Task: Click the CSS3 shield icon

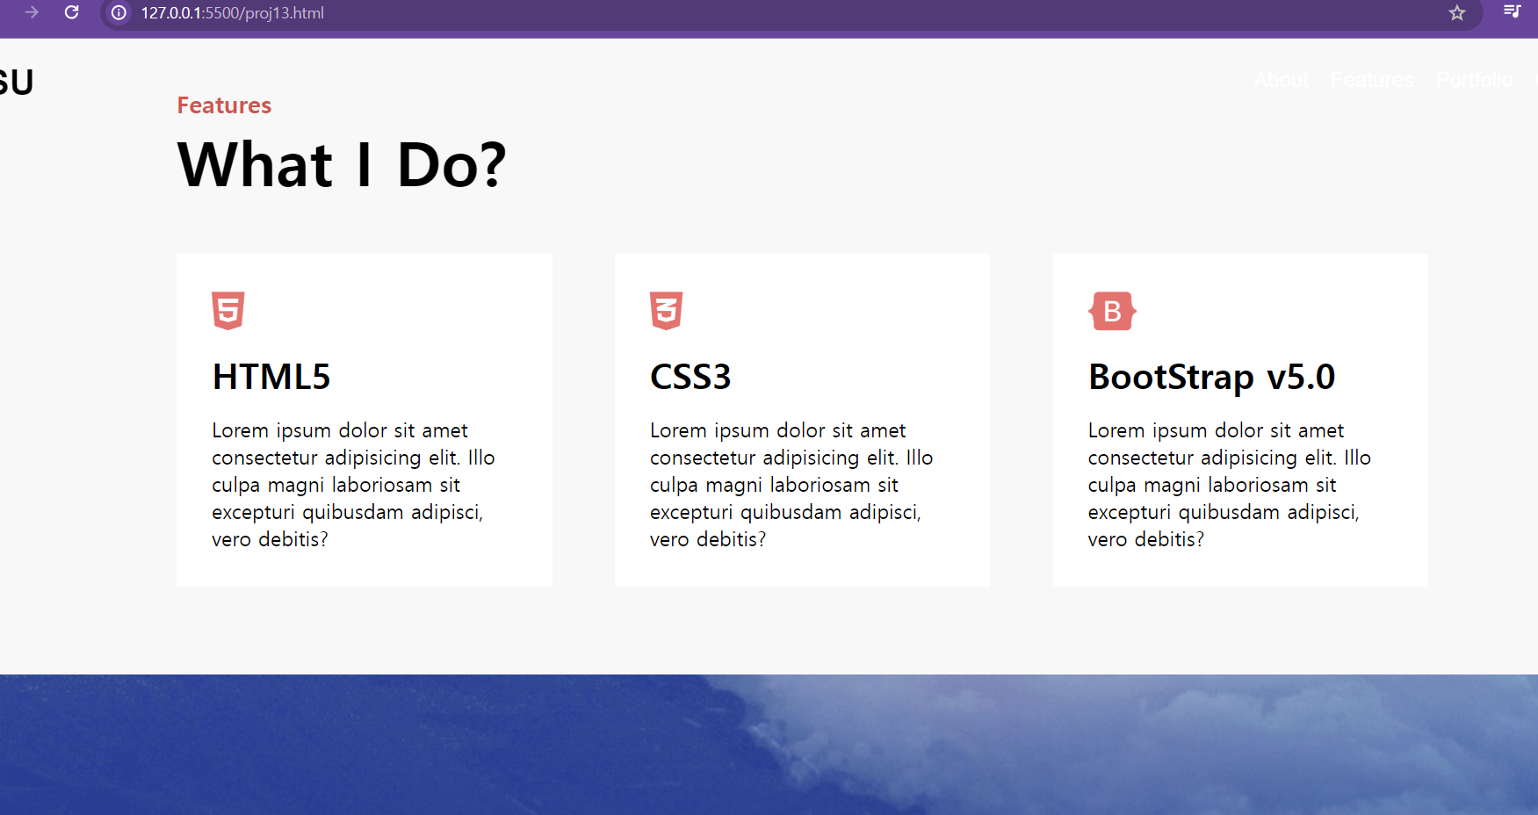Action: coord(666,311)
